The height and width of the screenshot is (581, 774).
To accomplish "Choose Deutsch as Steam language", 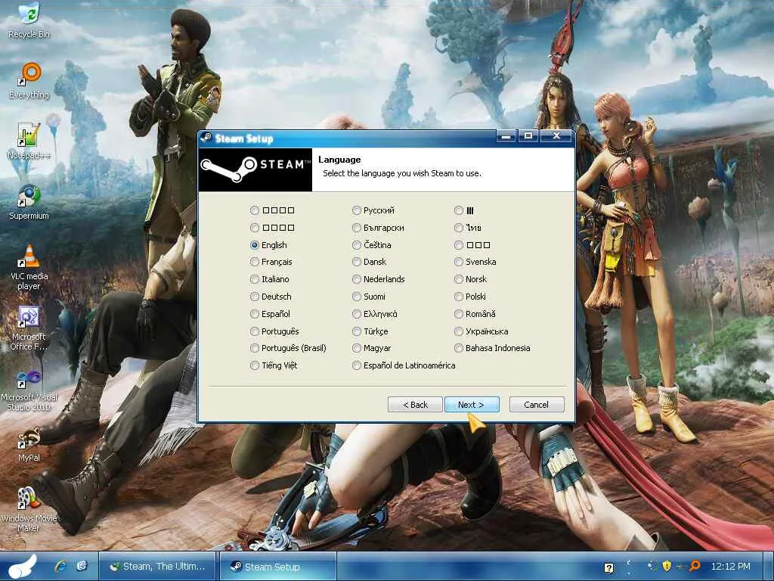I will (x=271, y=297).
